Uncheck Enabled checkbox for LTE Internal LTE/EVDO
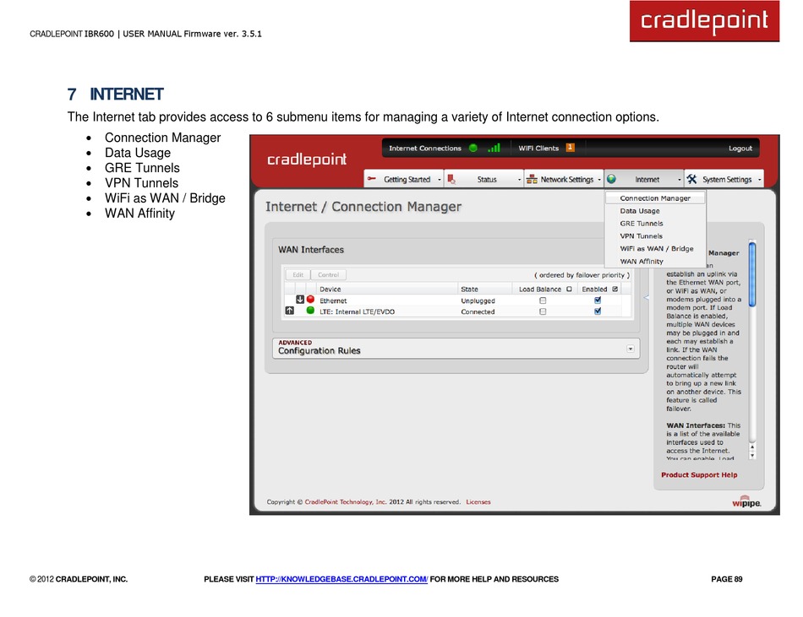 (598, 311)
